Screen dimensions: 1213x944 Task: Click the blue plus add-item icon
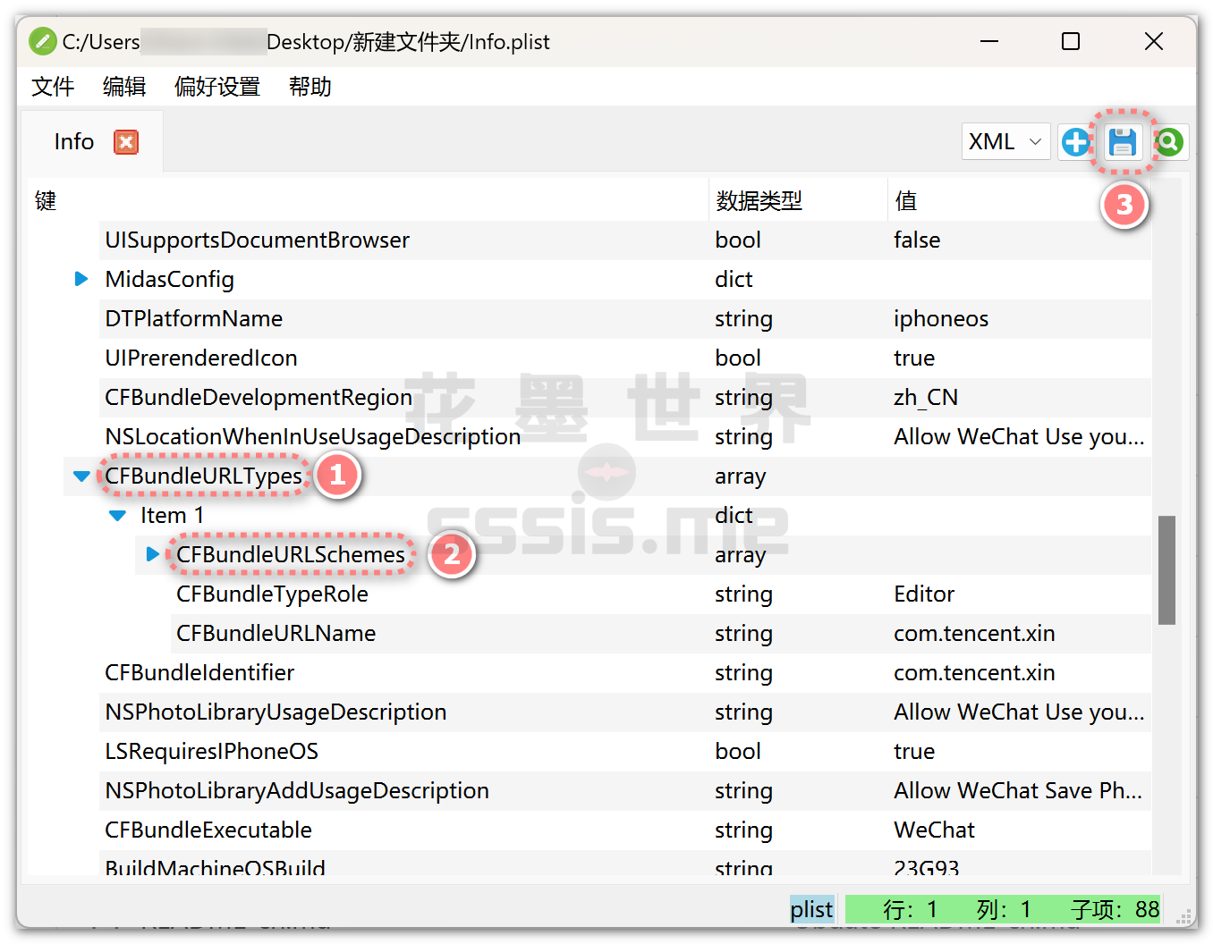1075,141
